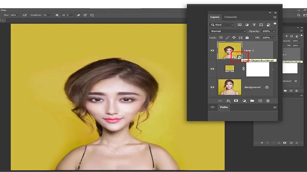The width and height of the screenshot is (307, 172).
Task: Filter for smart objects
Action: [268, 25]
